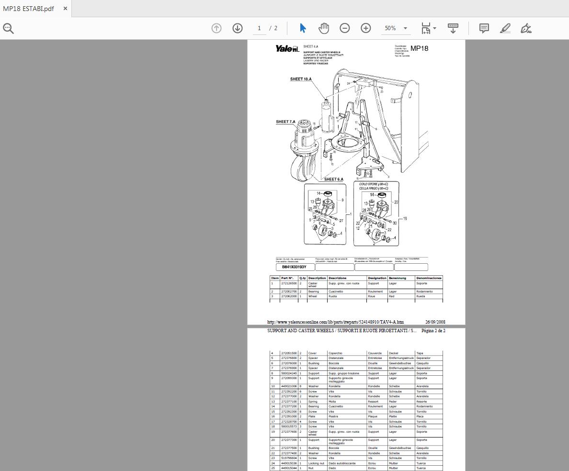This screenshot has height=471, width=569.
Task: Open the zoom percentage dropdown
Action: (x=405, y=28)
